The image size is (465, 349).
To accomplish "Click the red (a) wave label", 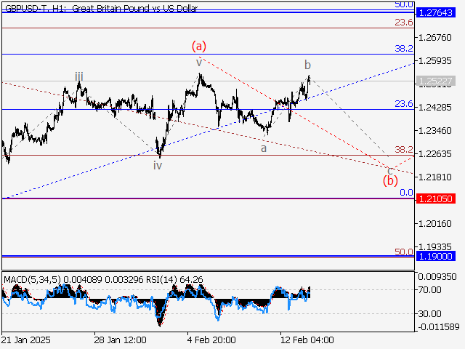I will click(199, 46).
